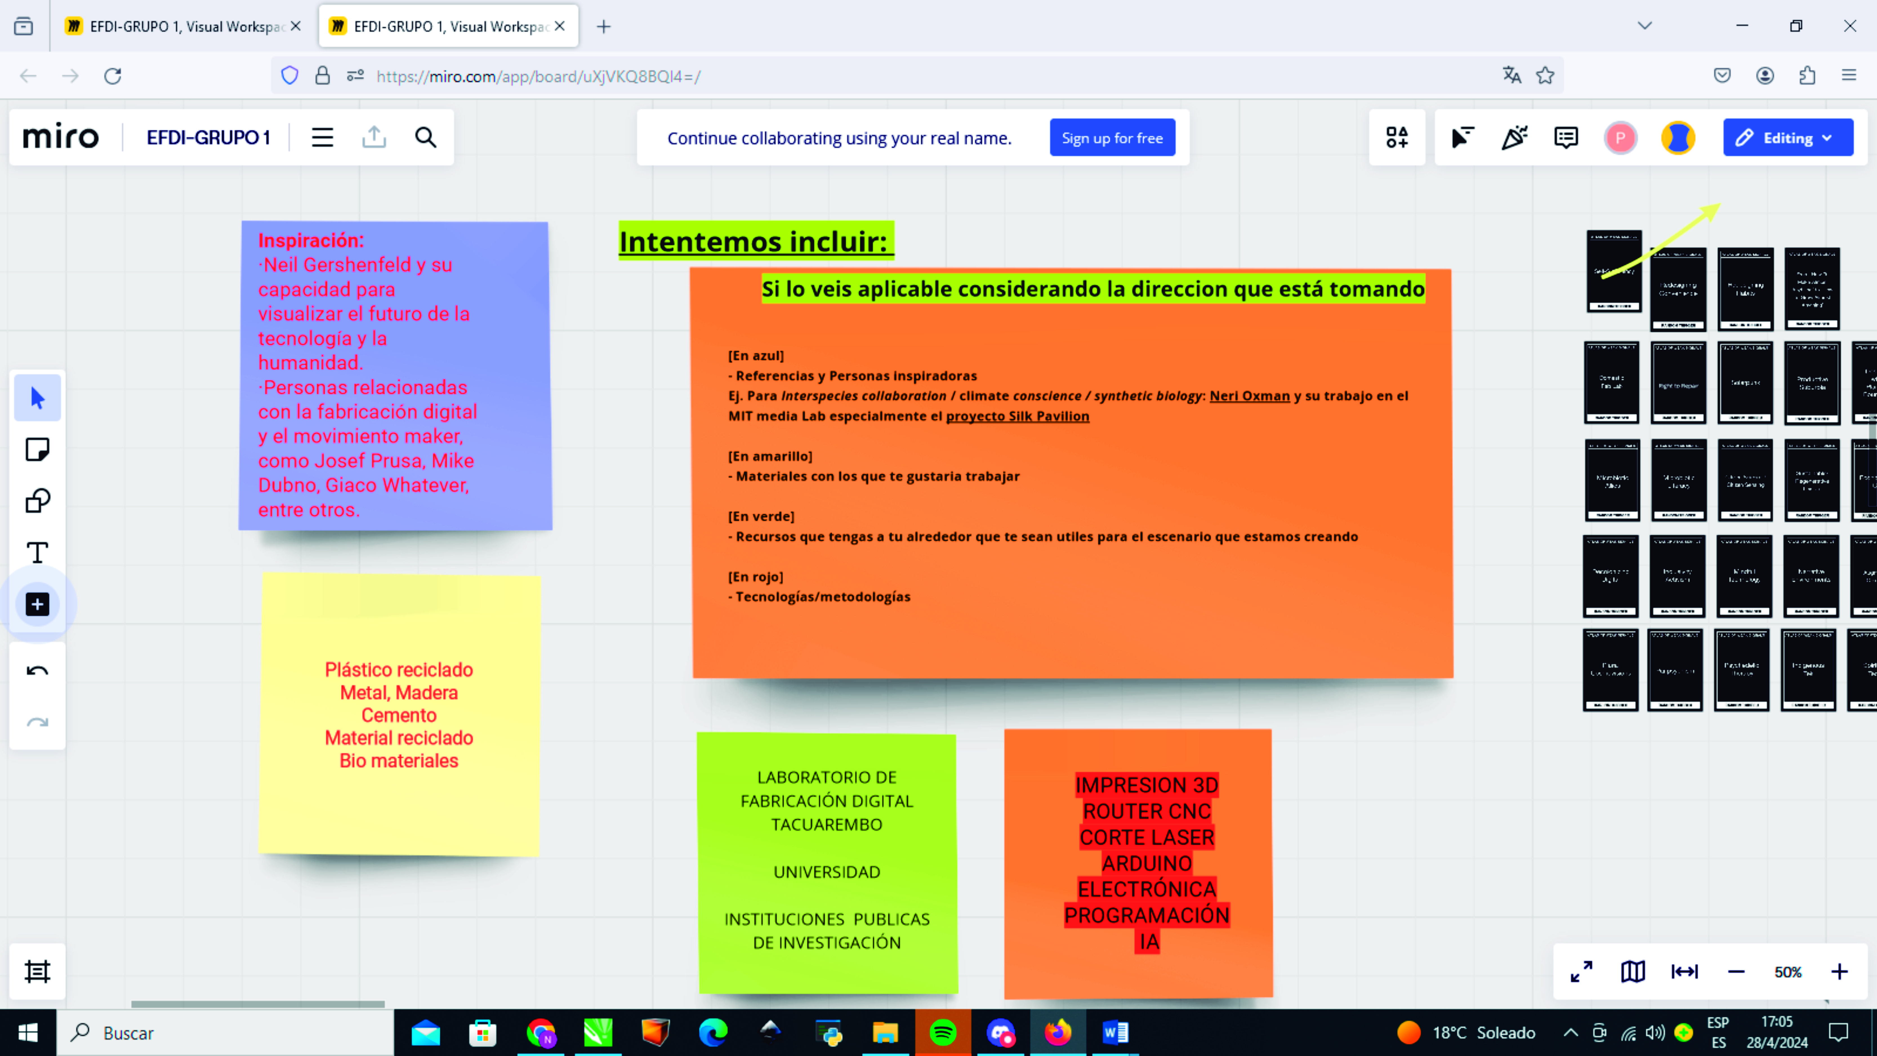Search the board with magnifier icon
The height and width of the screenshot is (1056, 1877).
[425, 138]
